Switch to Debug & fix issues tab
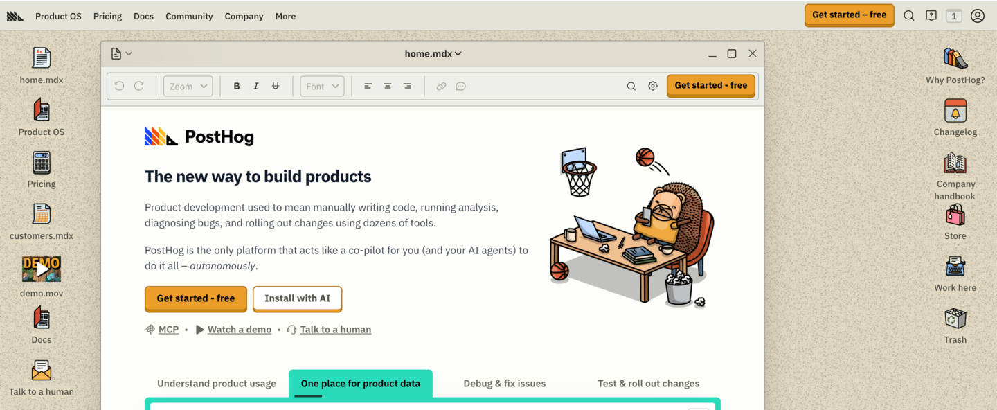This screenshot has height=410, width=997. (x=505, y=384)
